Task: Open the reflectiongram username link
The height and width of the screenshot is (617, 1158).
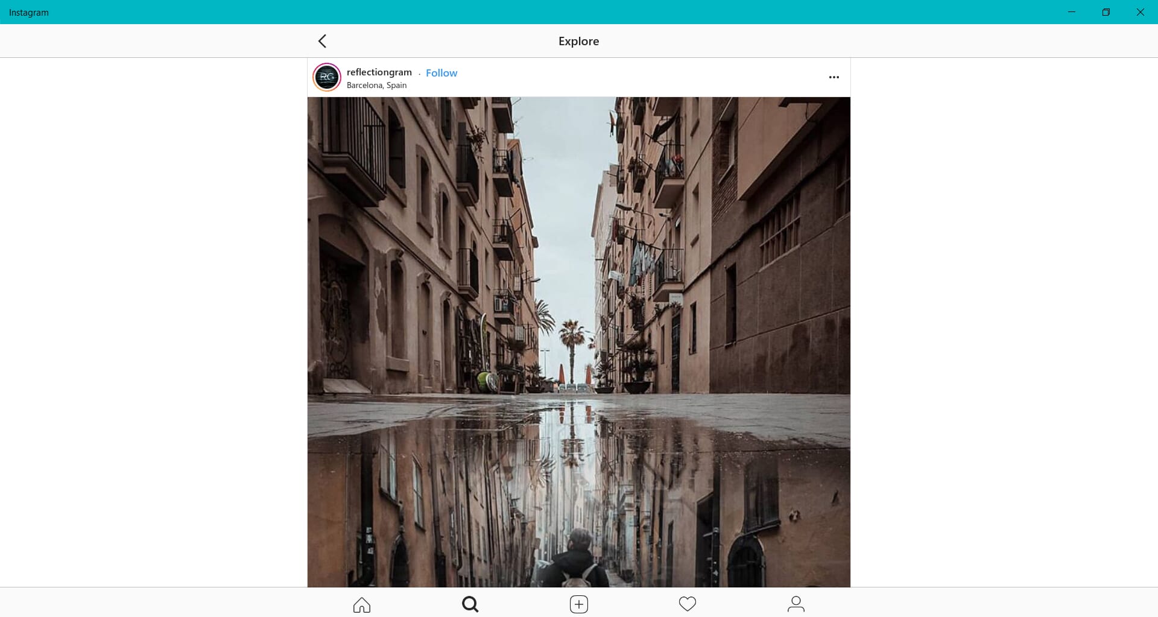Action: pyautogui.click(x=379, y=72)
